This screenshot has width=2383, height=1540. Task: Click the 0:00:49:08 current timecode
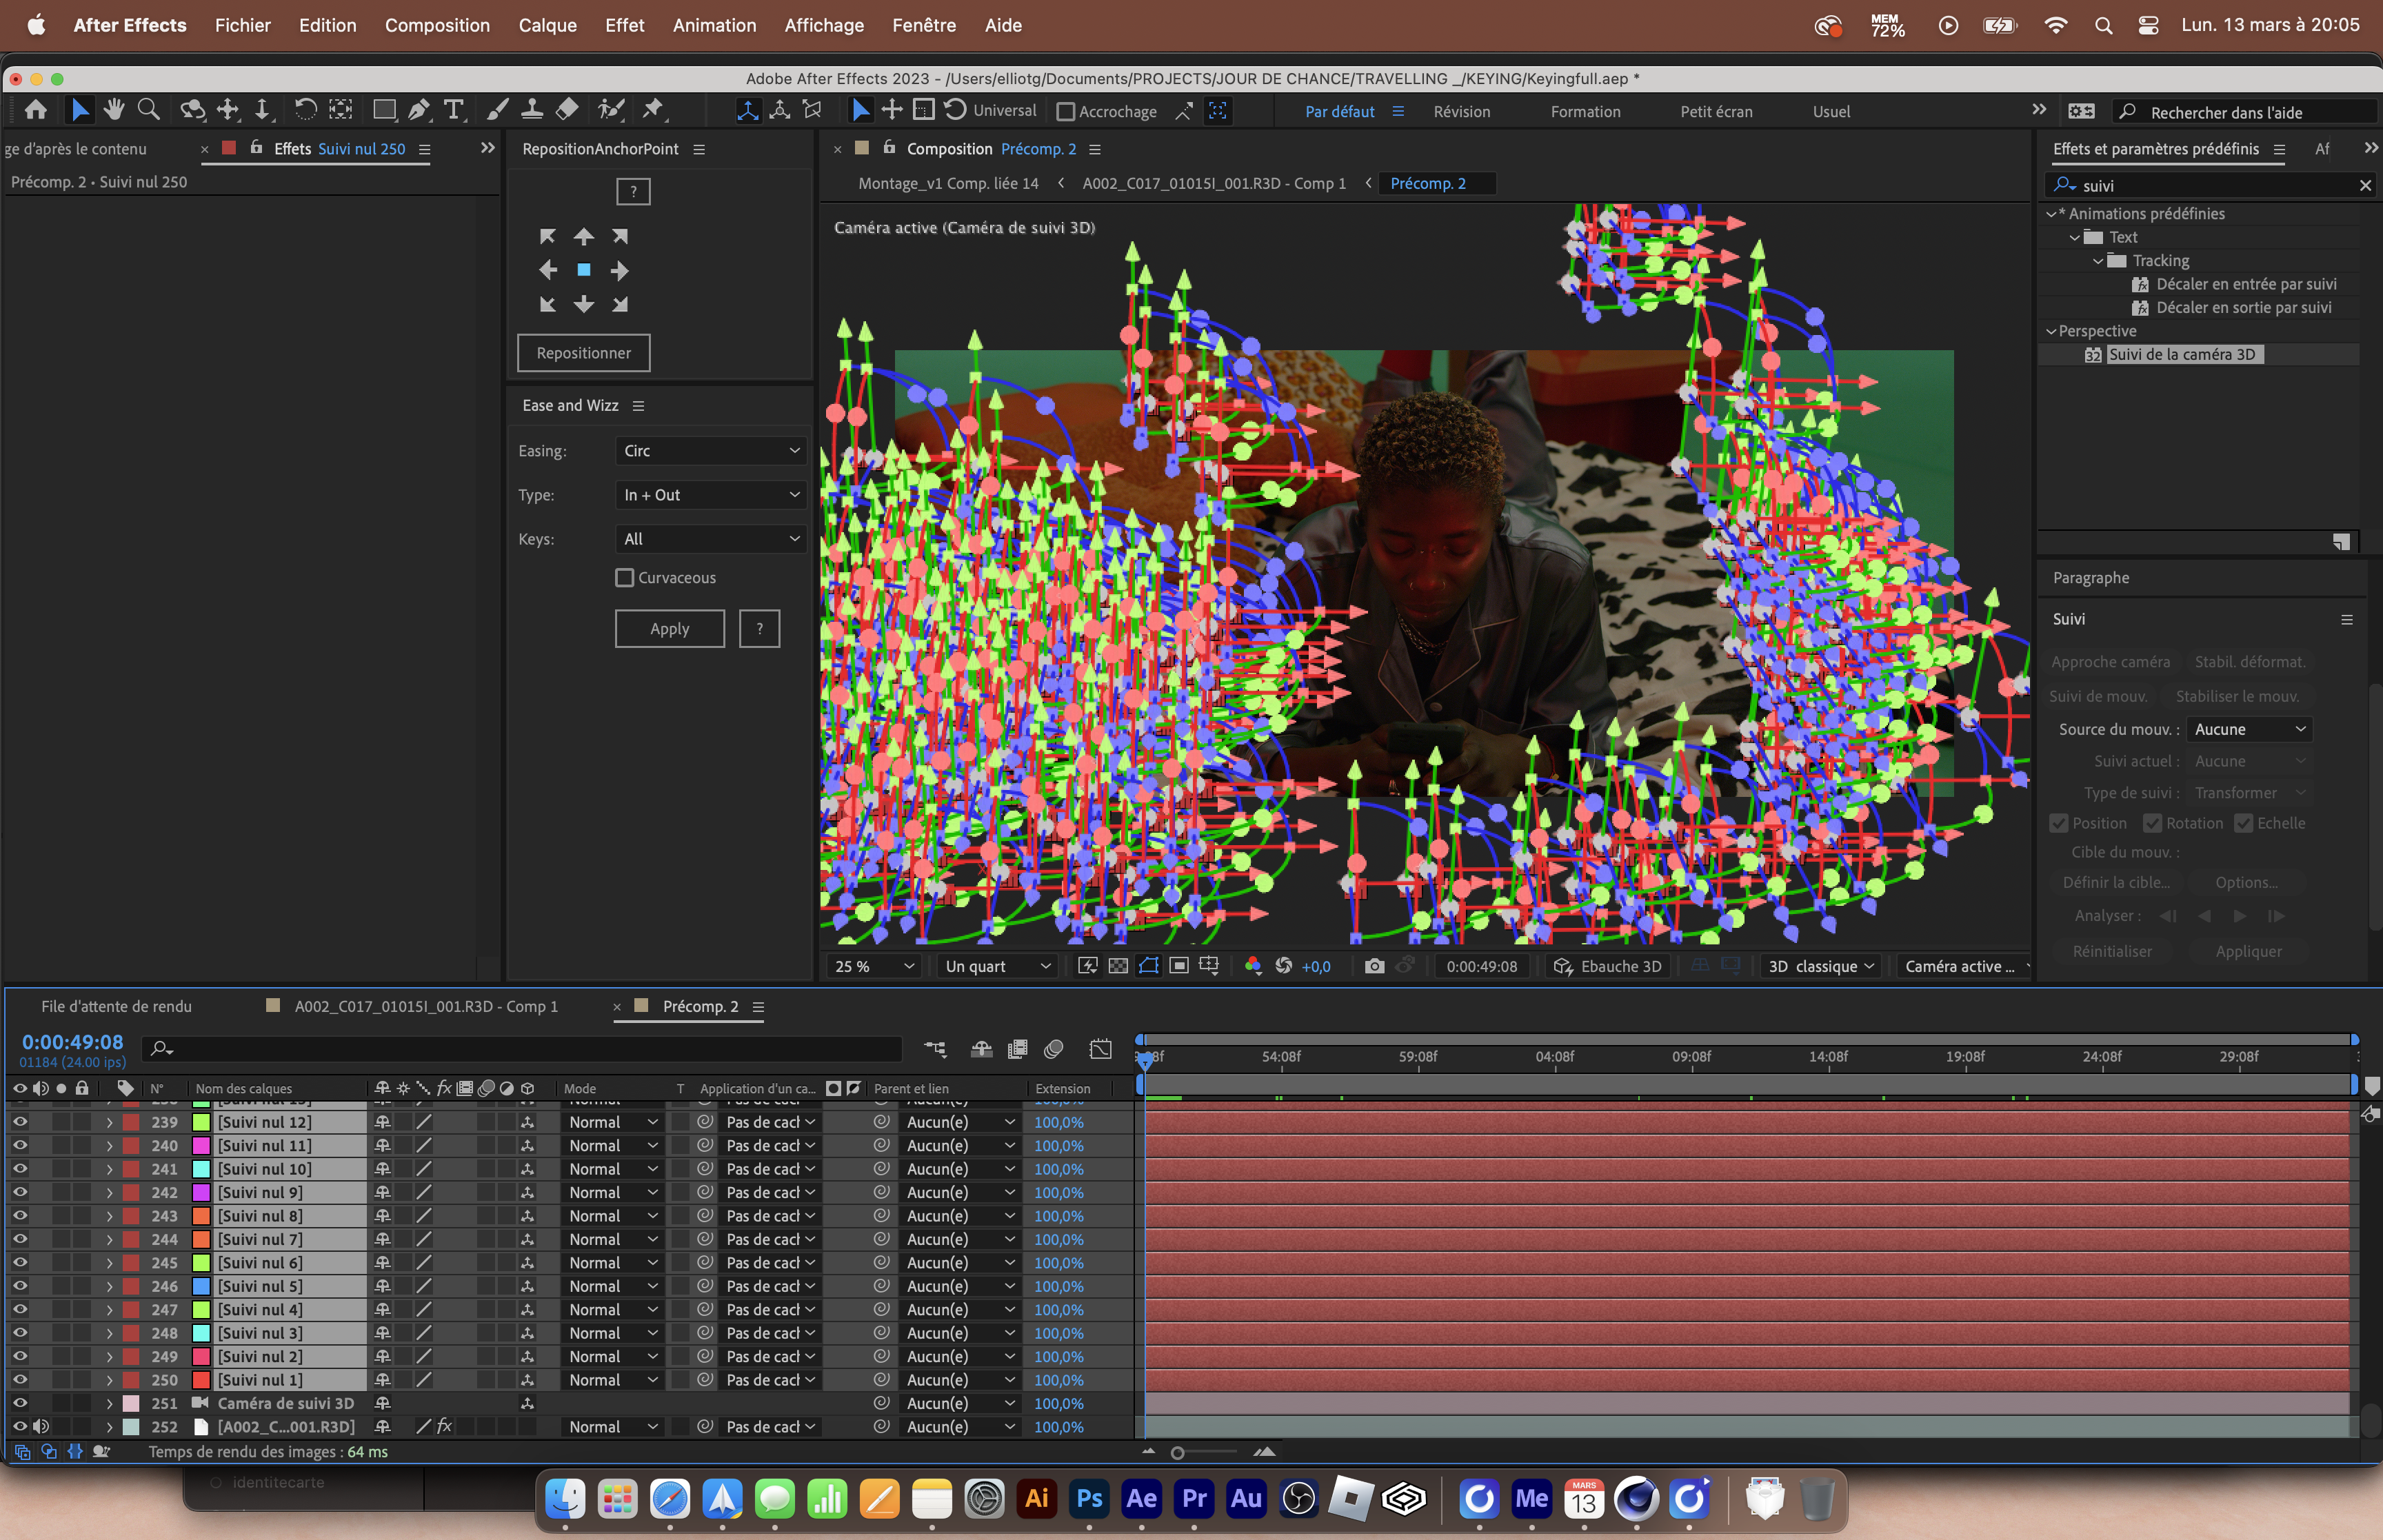(72, 1042)
